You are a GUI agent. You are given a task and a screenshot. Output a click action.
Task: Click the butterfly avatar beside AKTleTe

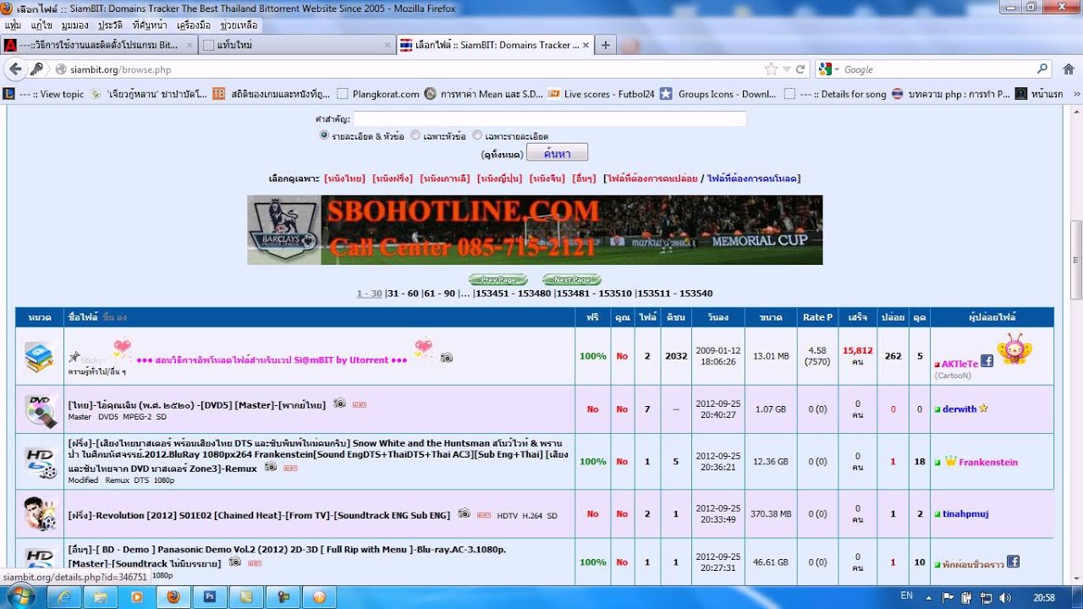(x=1014, y=348)
